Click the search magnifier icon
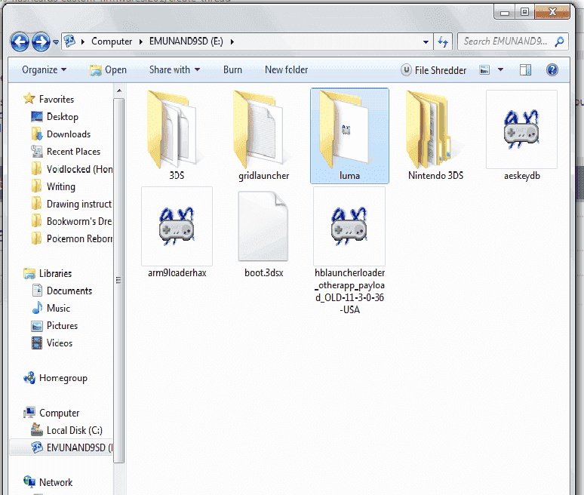 click(x=559, y=42)
